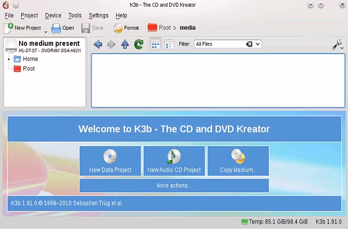
Task: Expand the Home tree node
Action: pyautogui.click(x=9, y=59)
